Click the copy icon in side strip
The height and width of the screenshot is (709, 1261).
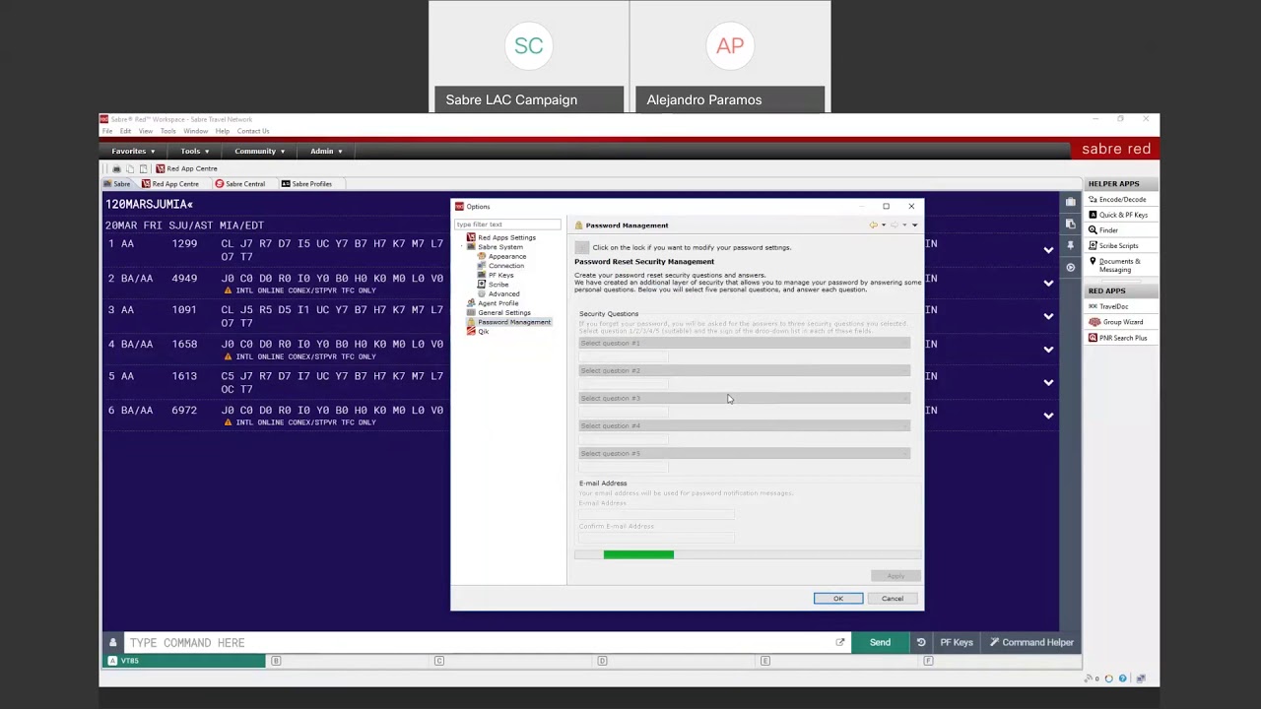click(x=1071, y=224)
